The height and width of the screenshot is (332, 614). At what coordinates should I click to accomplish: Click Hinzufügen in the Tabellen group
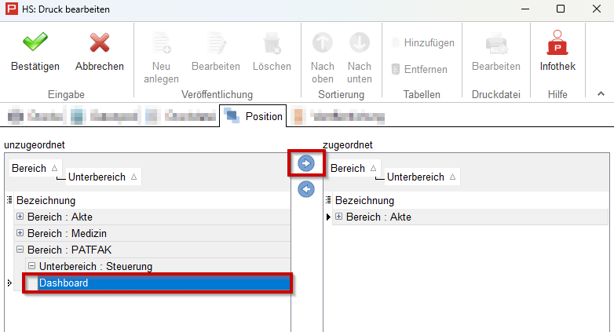point(422,42)
